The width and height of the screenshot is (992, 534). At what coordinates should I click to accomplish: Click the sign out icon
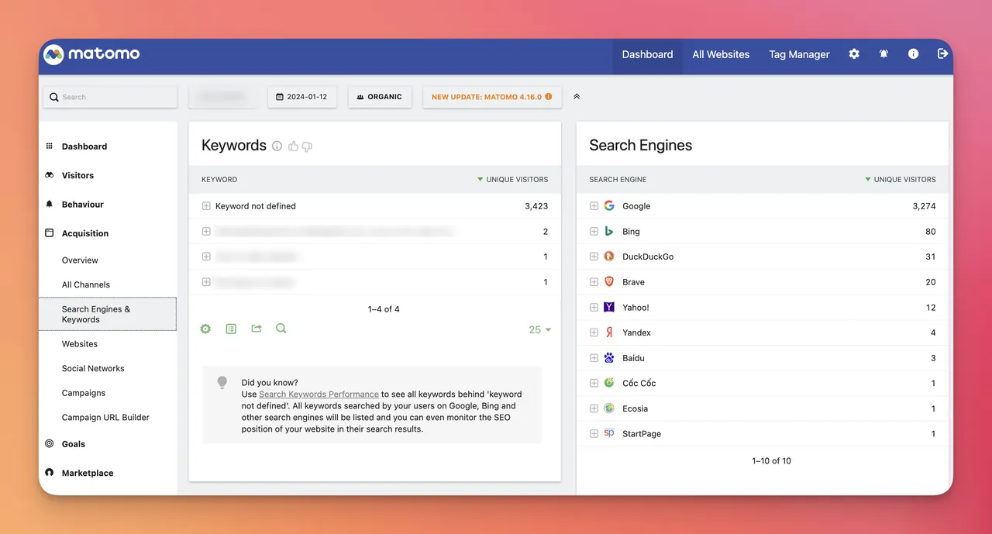[x=942, y=54]
